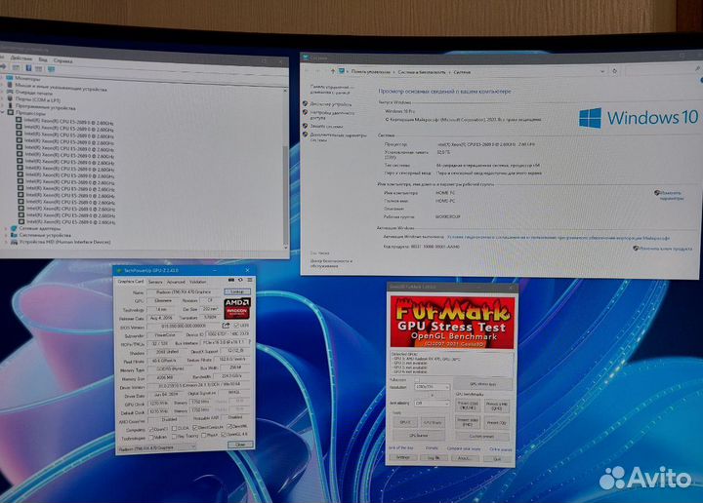Click the Change settings link in System window
Screen dimensions: 703x503
[670, 195]
